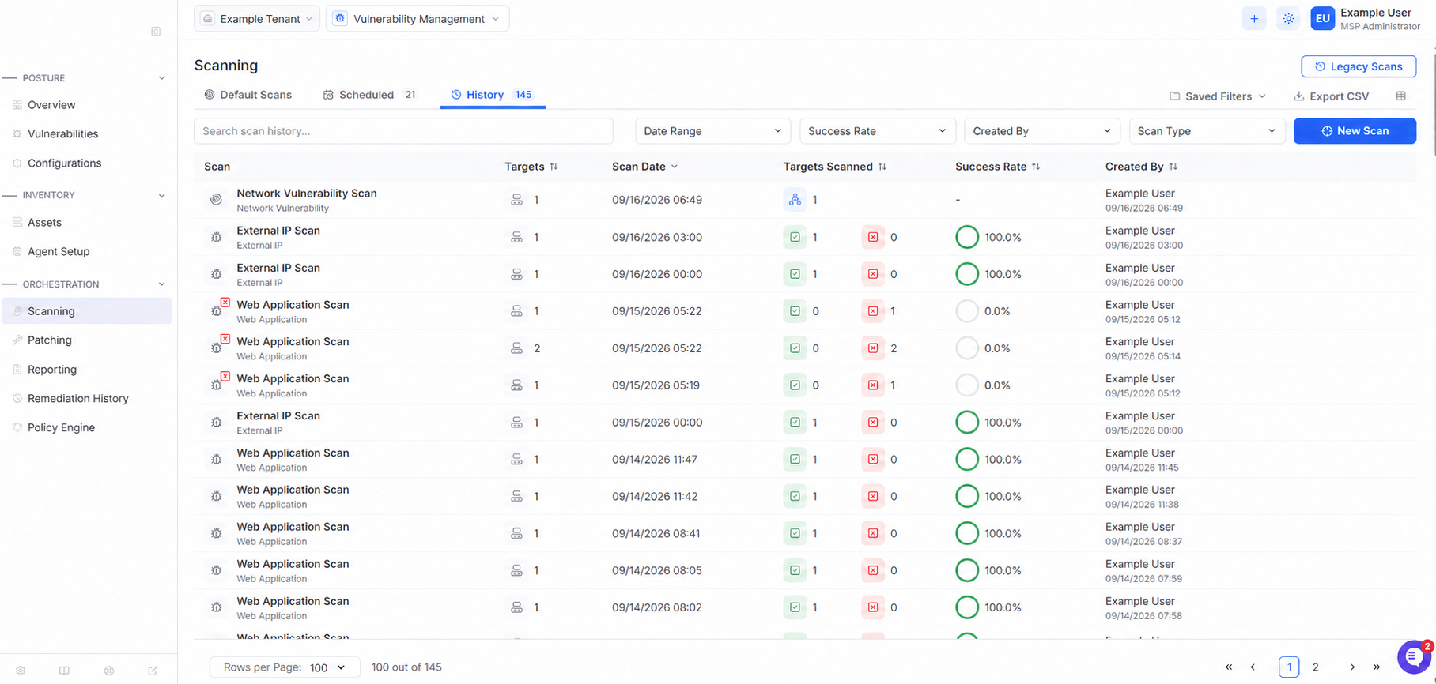Open the column layout grid icon
The width and height of the screenshot is (1436, 684).
1401,96
